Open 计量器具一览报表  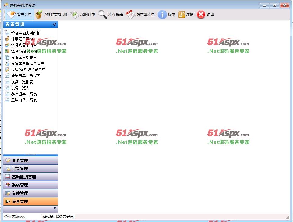click(x=26, y=76)
